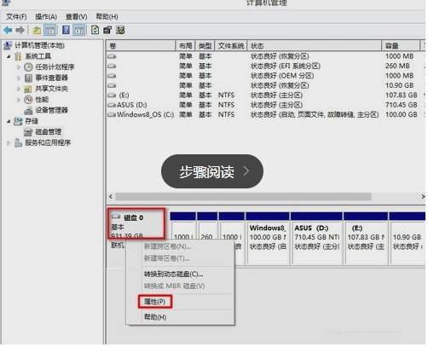Click the Properties toolbar icon
Screen dimensions: 428x347
click(x=107, y=30)
